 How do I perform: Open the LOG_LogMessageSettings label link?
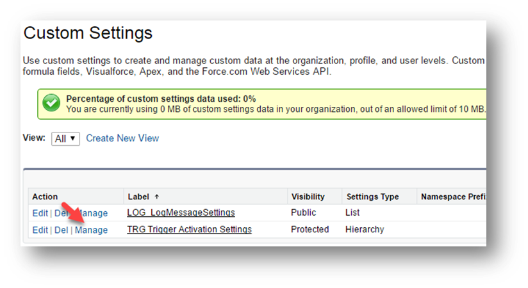[181, 212]
